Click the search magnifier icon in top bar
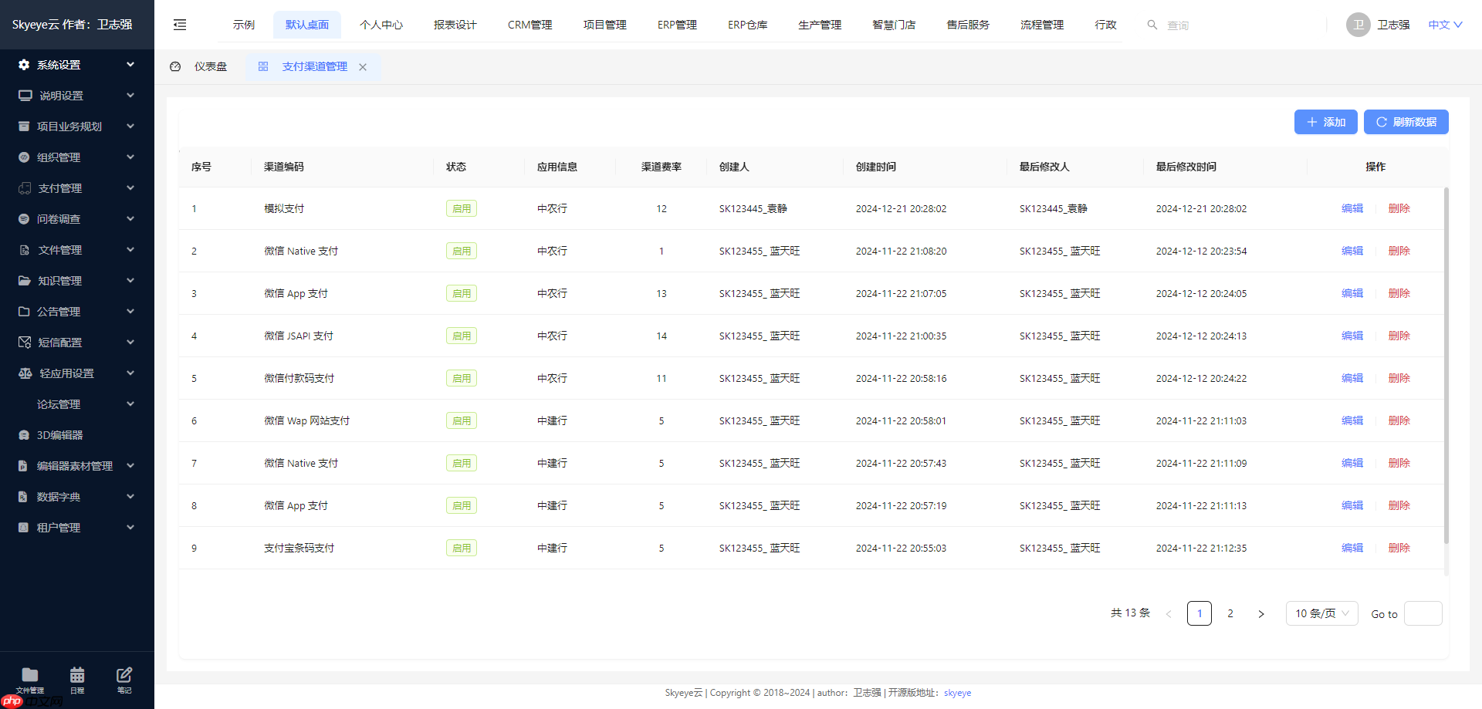This screenshot has height=709, width=1482. pos(1152,25)
